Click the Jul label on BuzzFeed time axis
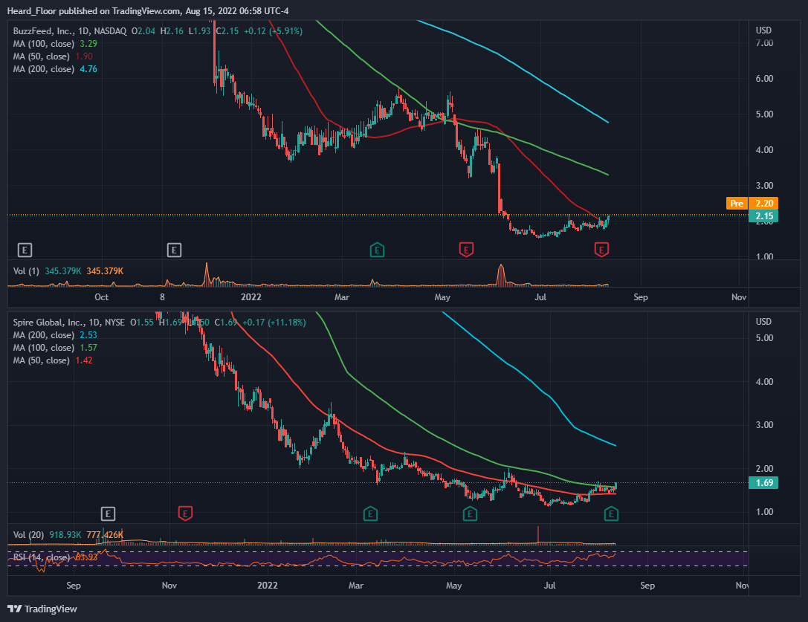This screenshot has width=808, height=622. 540,297
